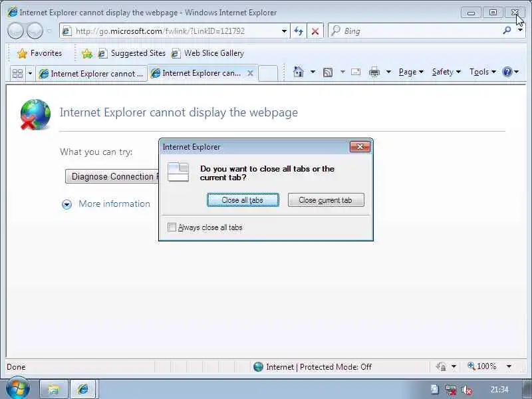Open the Windows Start orb
This screenshot has height=399, width=532.
(17, 388)
